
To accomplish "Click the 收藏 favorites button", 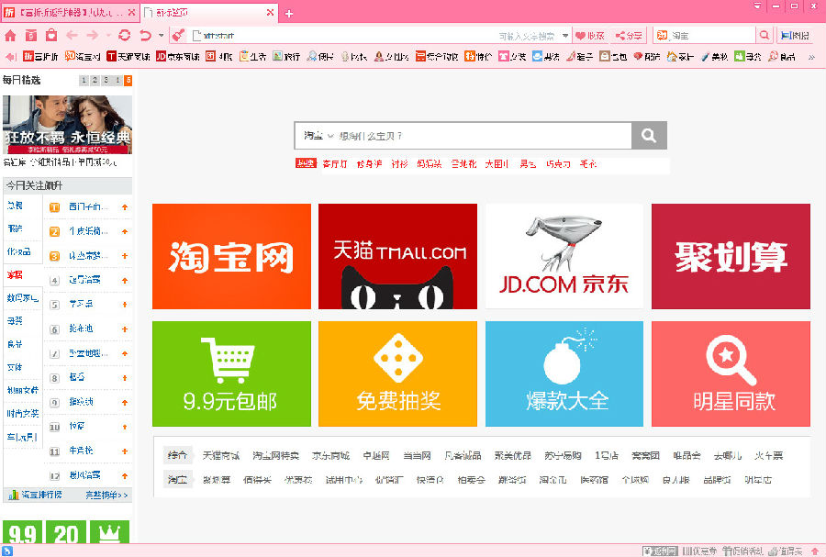I will coord(590,36).
